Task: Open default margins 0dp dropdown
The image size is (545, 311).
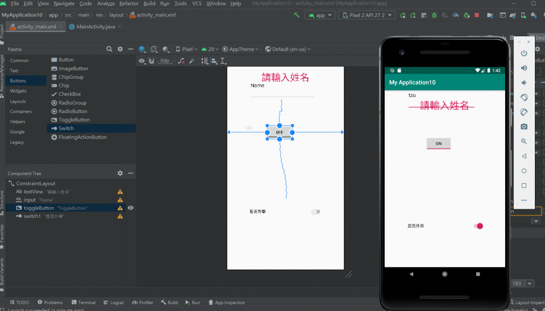Action: (x=165, y=61)
